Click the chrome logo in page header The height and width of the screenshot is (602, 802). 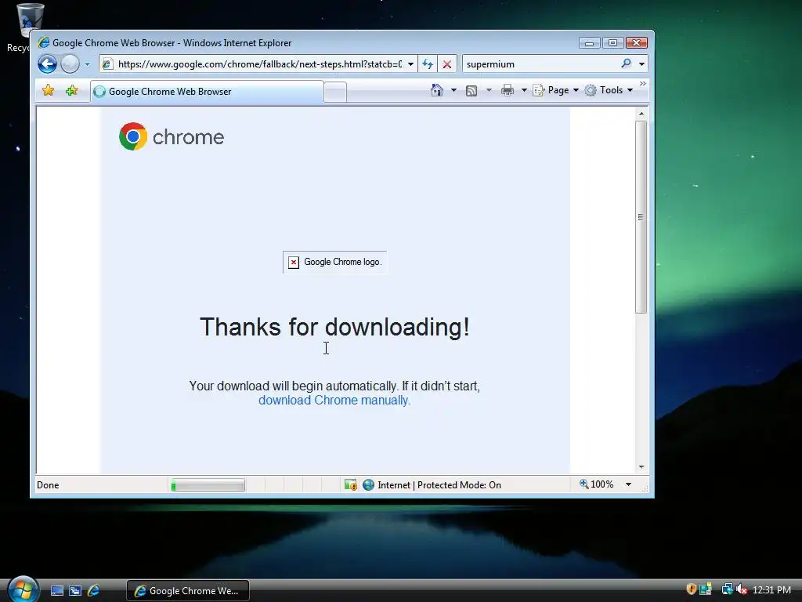172,136
